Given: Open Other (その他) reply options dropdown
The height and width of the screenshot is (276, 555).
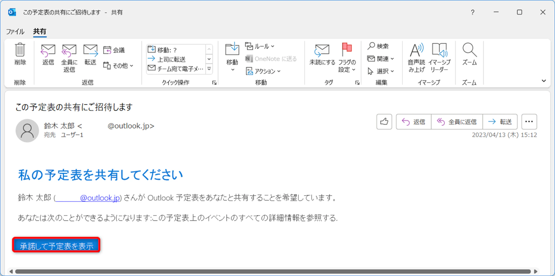Looking at the screenshot, I should pos(118,66).
